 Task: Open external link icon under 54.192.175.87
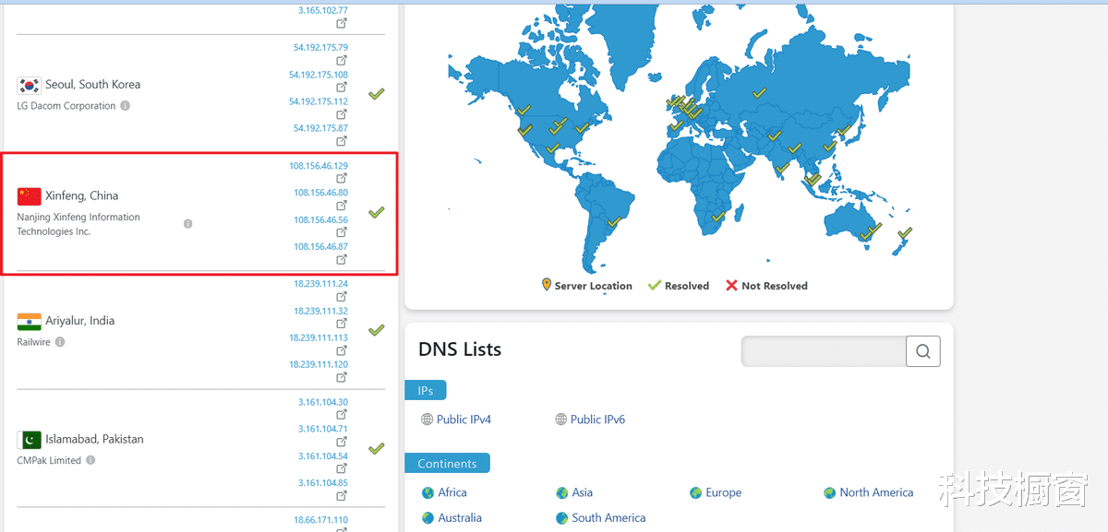pos(342,141)
